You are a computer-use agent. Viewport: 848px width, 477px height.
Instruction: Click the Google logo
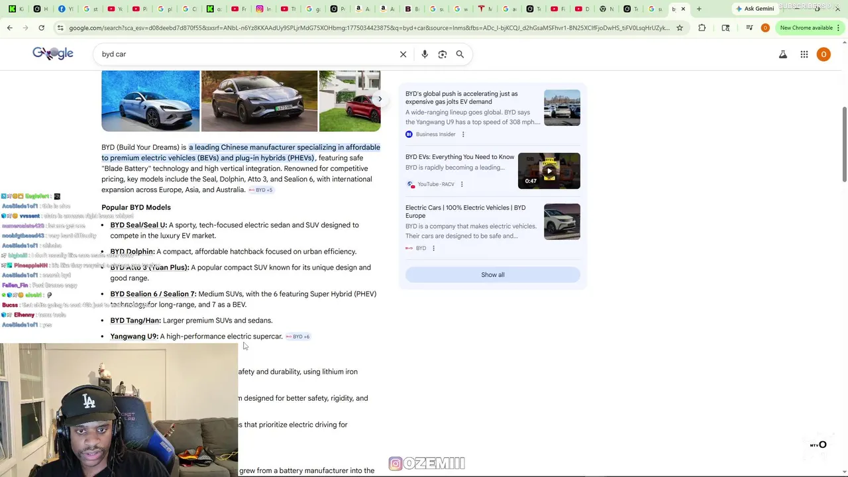(x=53, y=54)
